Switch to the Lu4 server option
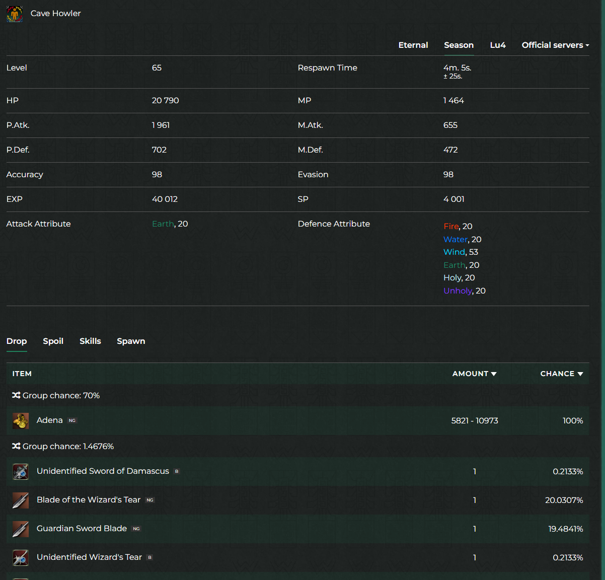 (497, 45)
